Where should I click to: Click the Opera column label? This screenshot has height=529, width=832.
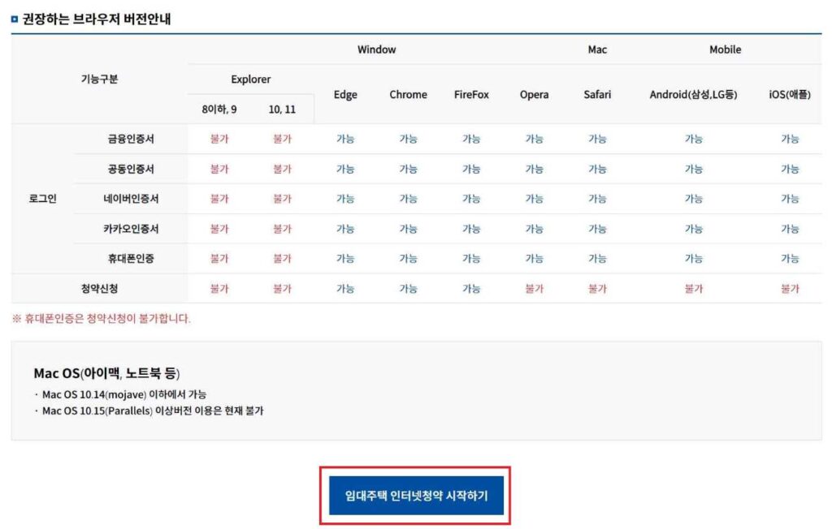coord(534,94)
